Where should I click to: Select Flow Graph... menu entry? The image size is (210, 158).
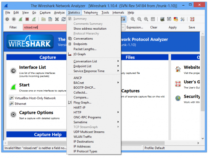click(x=94, y=102)
